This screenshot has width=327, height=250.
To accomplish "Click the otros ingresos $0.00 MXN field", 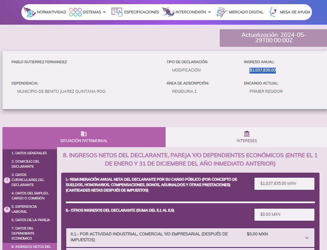I will (x=284, y=214).
